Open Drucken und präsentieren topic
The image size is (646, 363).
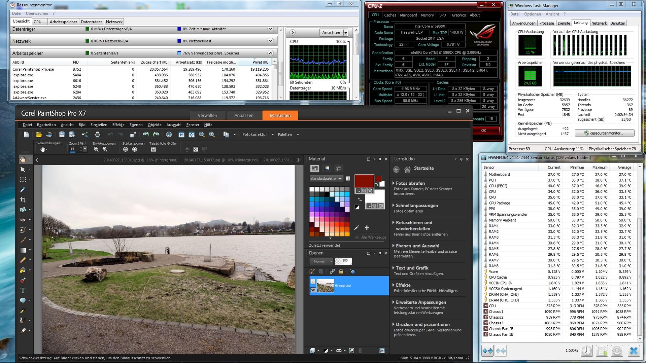[x=422, y=325]
